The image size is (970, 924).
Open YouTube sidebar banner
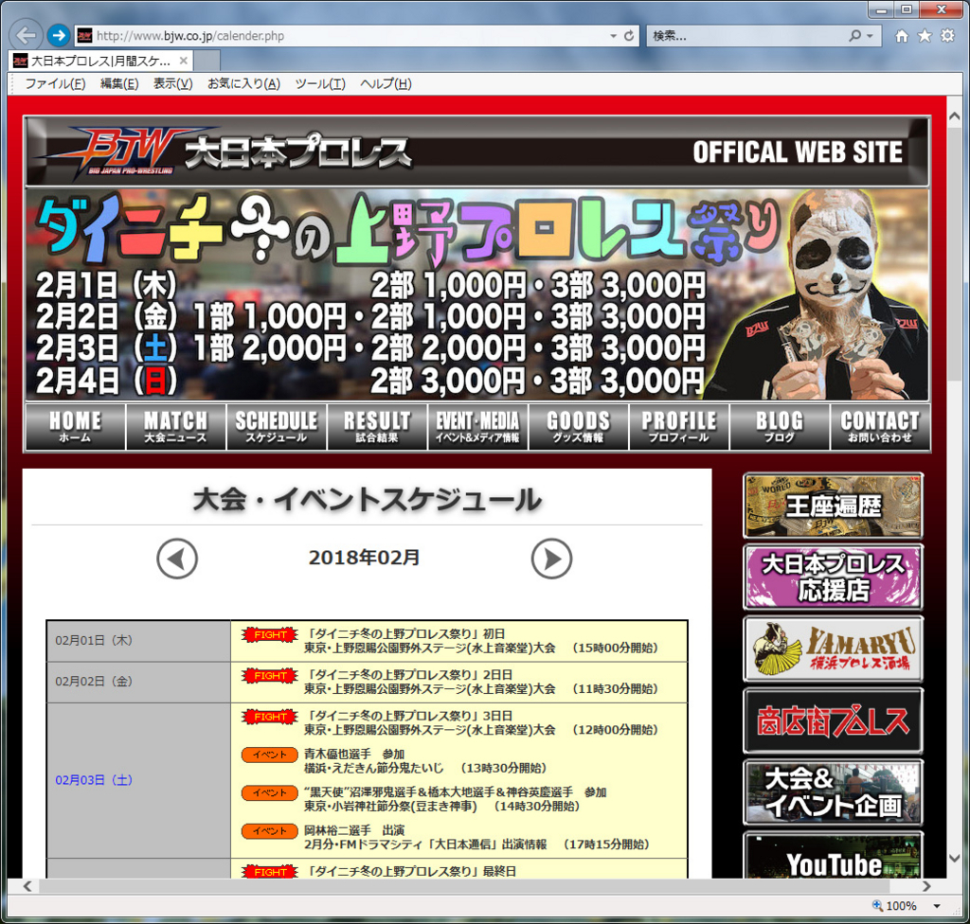click(833, 855)
